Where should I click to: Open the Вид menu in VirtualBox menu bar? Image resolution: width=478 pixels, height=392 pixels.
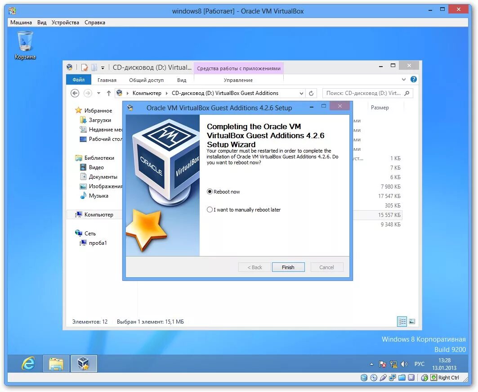(x=42, y=22)
